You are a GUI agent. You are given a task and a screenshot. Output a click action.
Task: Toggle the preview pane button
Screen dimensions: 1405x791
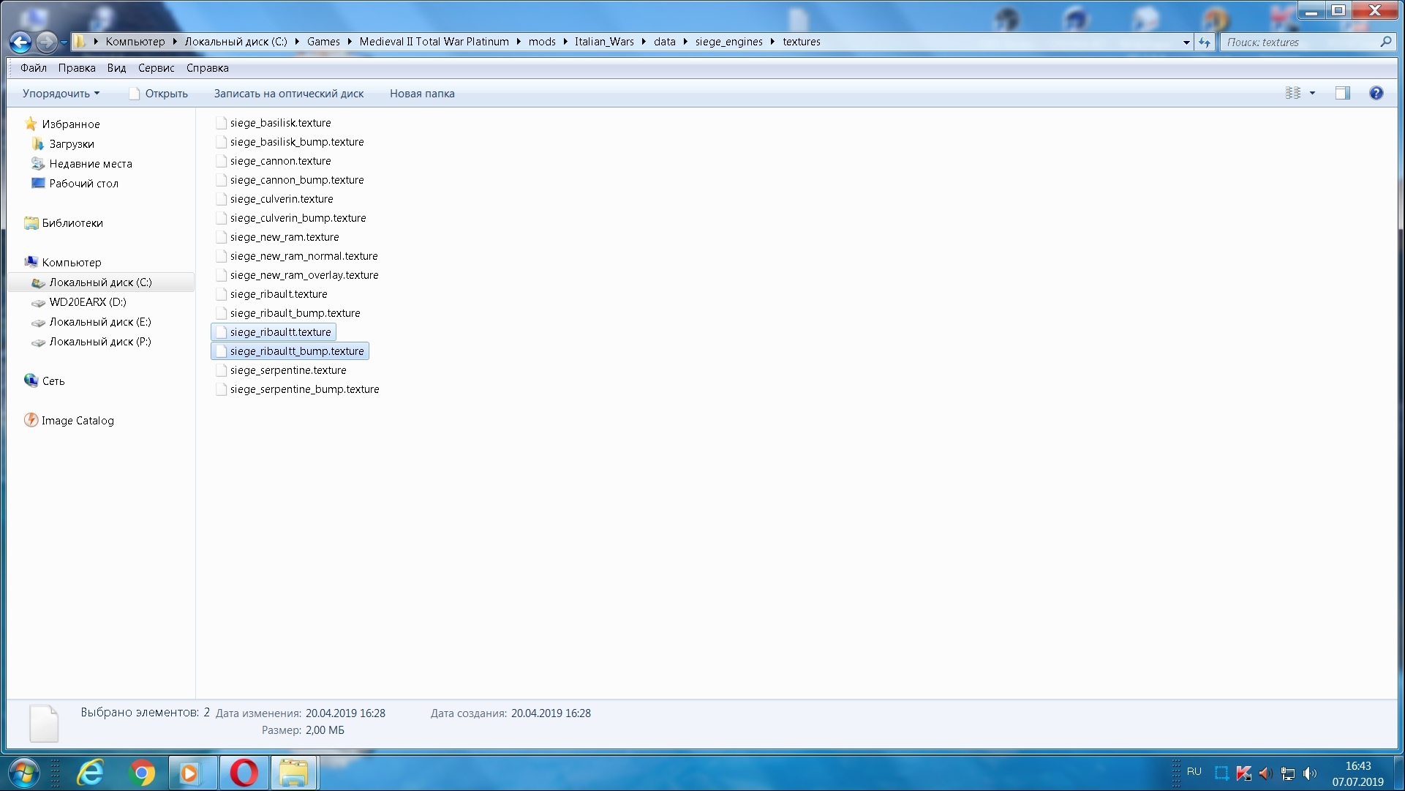tap(1343, 93)
